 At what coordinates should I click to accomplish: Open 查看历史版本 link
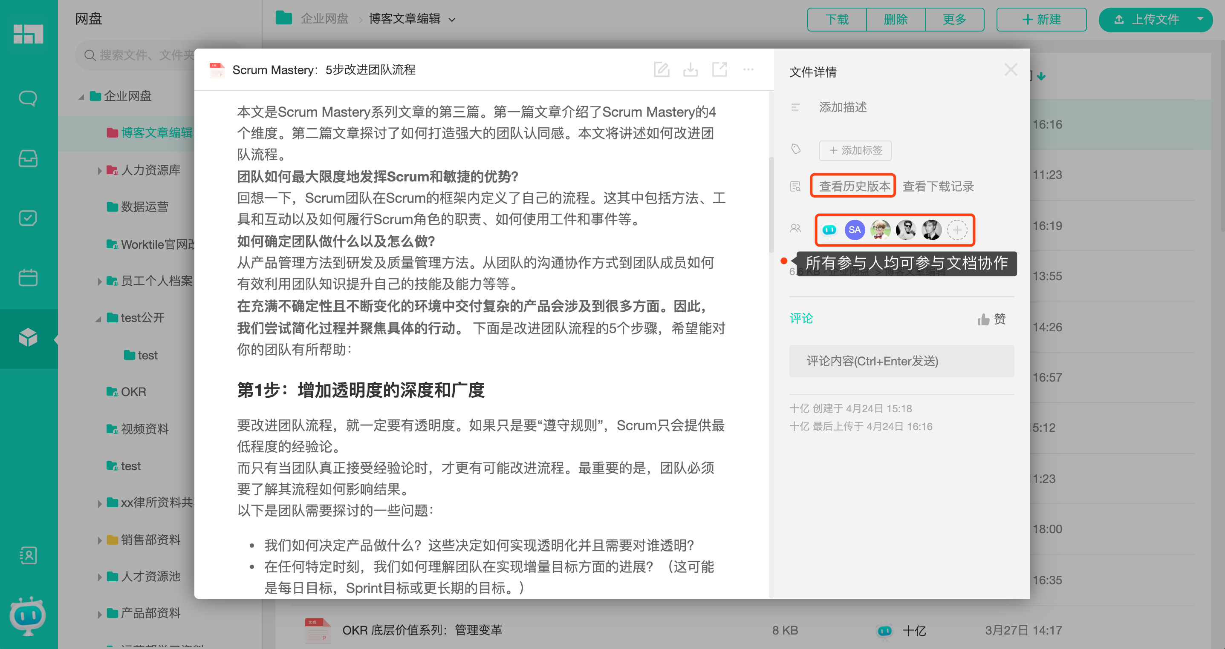pyautogui.click(x=854, y=186)
